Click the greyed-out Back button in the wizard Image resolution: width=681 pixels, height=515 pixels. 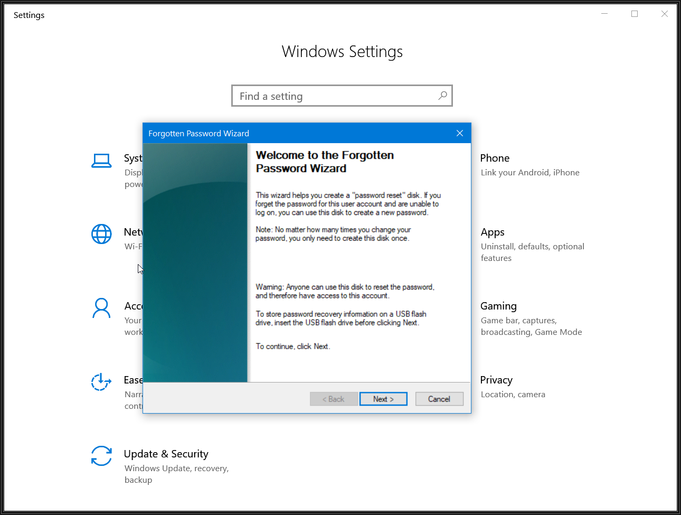click(x=334, y=399)
